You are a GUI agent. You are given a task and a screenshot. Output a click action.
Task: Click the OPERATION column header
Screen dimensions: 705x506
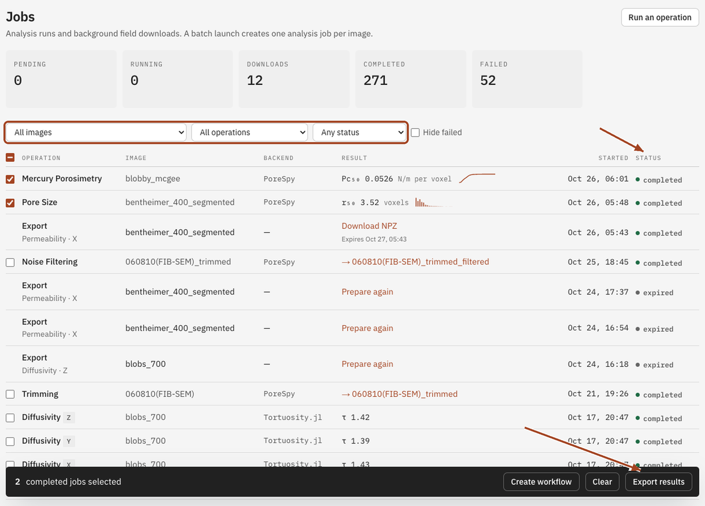coord(41,158)
